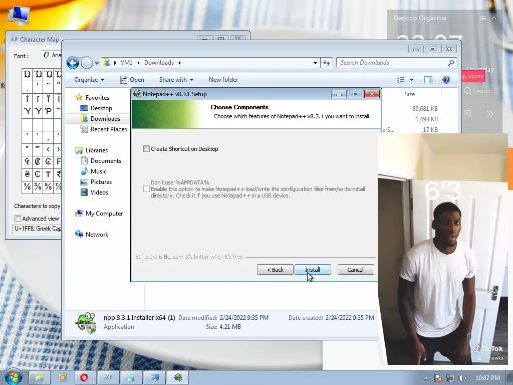Click the Computer desktop icon
The height and width of the screenshot is (385, 513).
point(19,15)
